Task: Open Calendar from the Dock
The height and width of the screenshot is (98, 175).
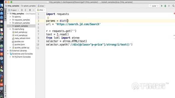Action: 2,22
